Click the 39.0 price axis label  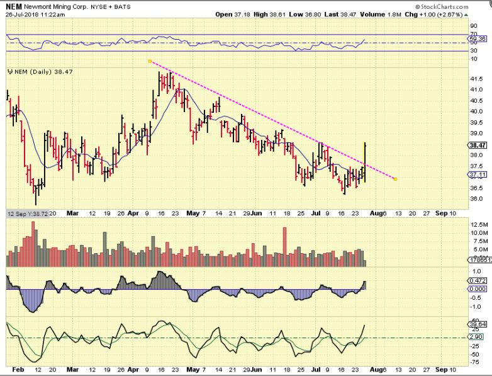pyautogui.click(x=476, y=133)
